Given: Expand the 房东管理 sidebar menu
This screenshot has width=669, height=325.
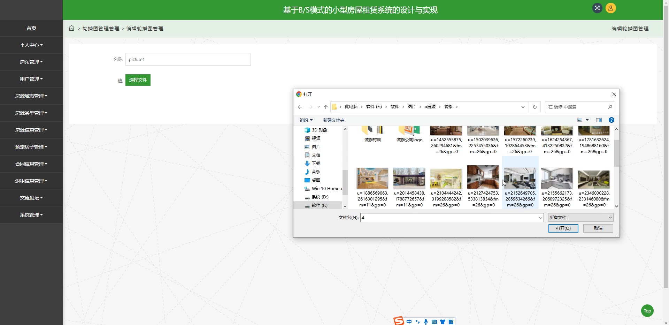Looking at the screenshot, I should (x=31, y=62).
